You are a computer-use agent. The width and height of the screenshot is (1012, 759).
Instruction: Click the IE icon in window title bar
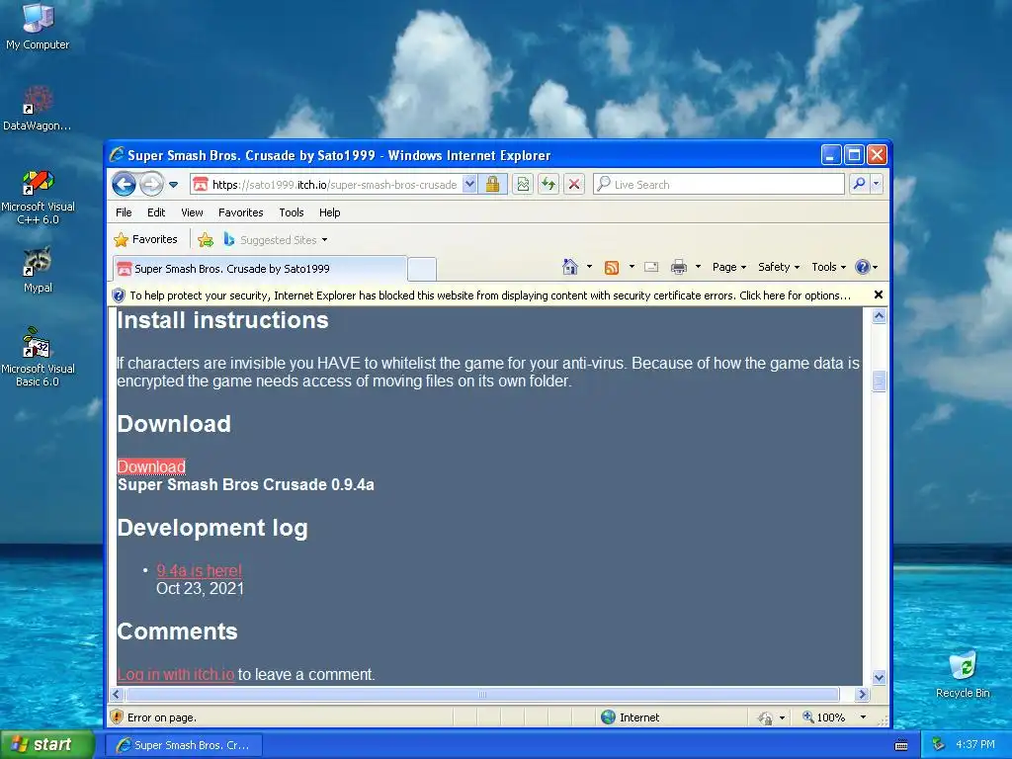117,155
